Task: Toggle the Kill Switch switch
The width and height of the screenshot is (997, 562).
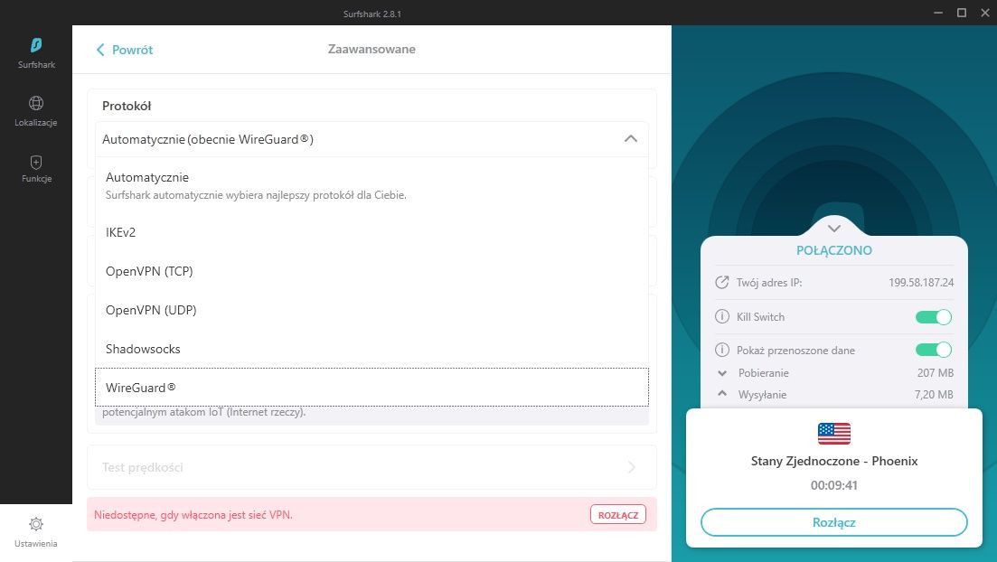Action: 934,316
